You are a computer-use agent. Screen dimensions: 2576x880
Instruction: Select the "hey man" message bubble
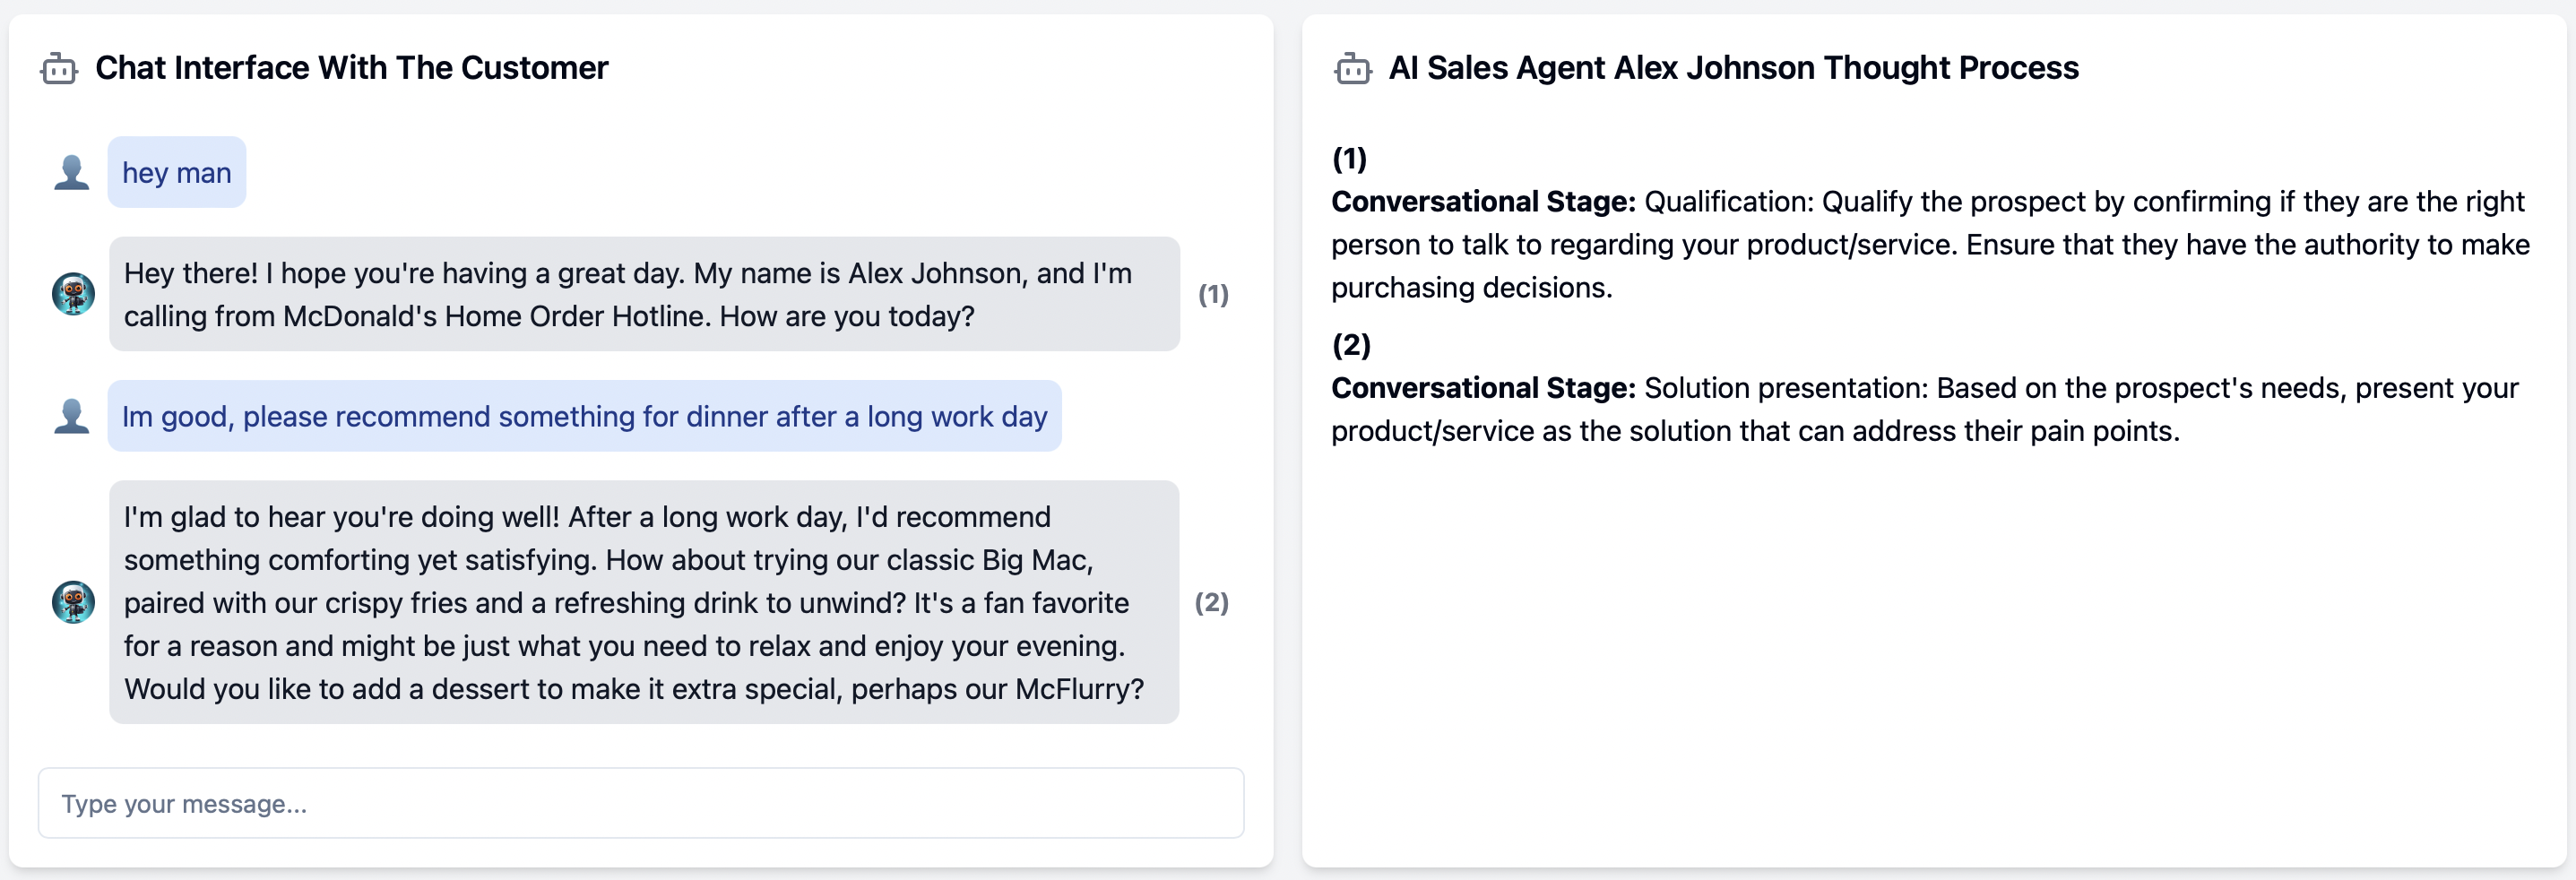(177, 172)
